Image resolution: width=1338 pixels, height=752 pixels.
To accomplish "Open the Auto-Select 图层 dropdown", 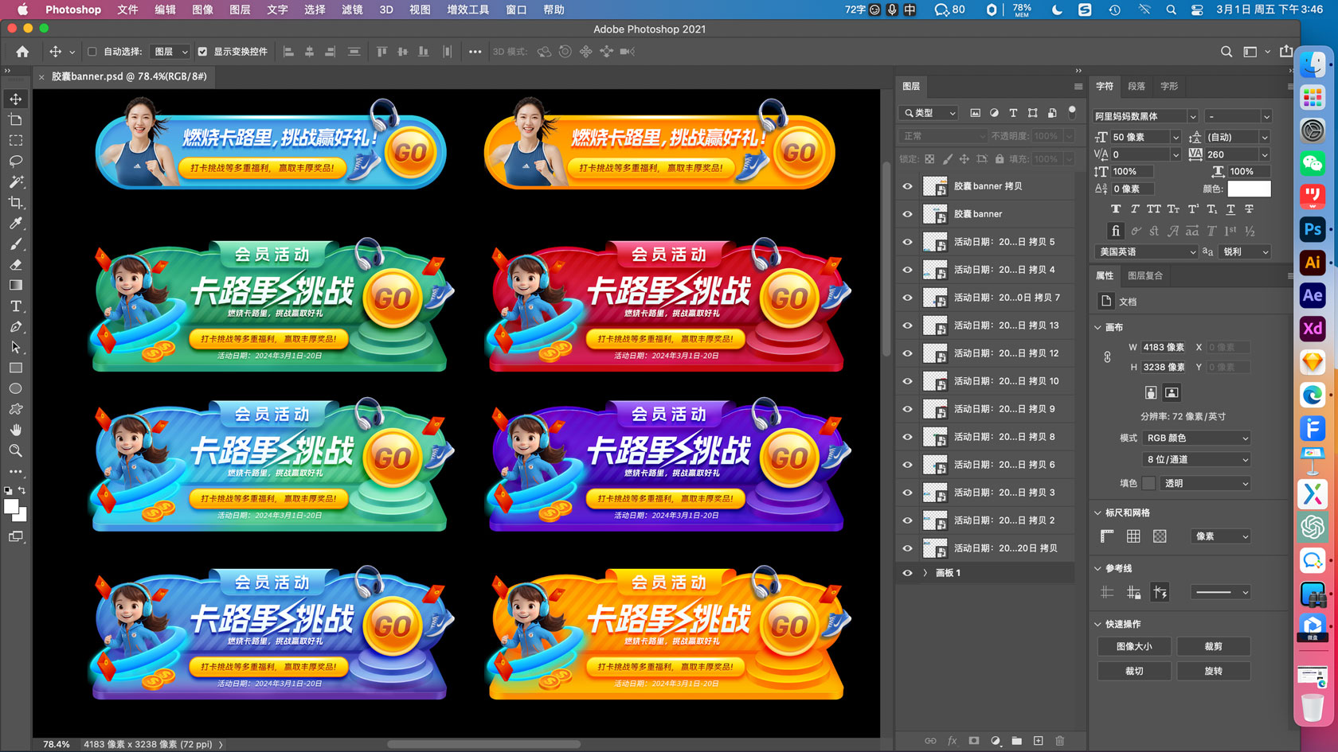I will [x=171, y=52].
